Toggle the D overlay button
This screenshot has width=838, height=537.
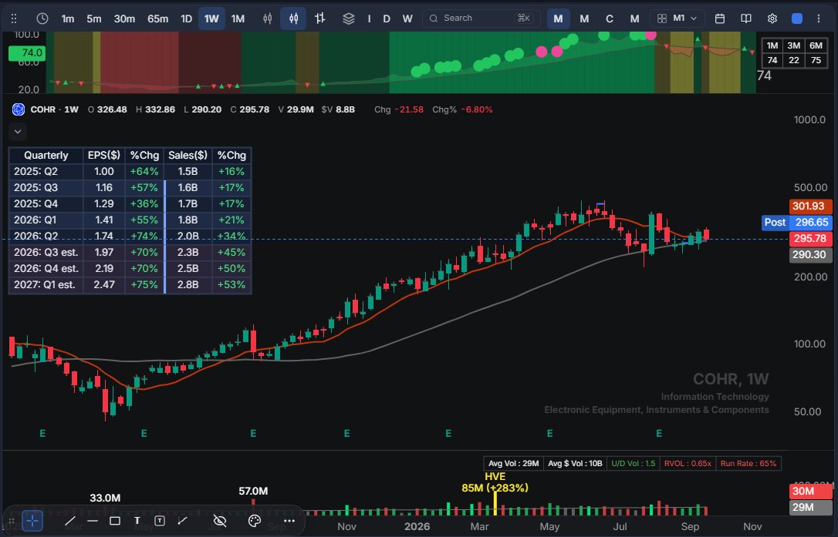coord(387,18)
